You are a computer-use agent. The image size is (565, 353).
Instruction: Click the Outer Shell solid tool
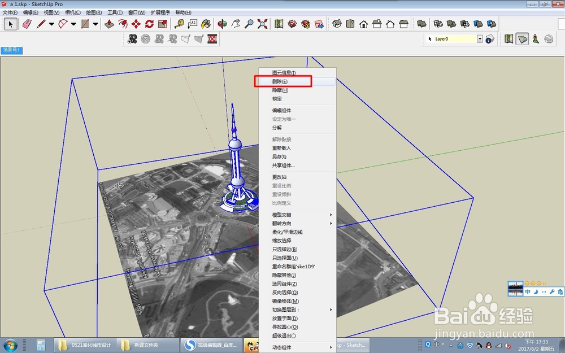point(421,24)
